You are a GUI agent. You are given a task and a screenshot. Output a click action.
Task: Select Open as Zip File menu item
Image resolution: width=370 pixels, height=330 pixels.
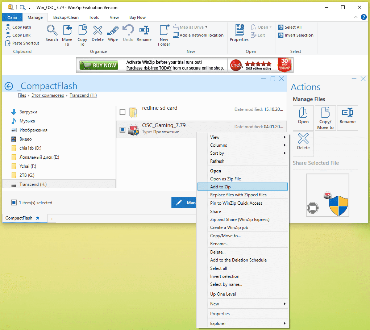[242, 179]
